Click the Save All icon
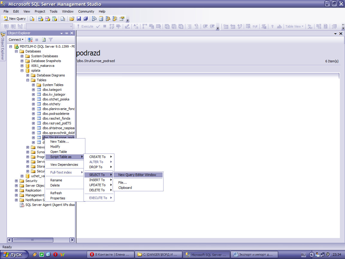Image resolution: width=345 pixels, height=259 pixels. pyautogui.click(x=86, y=19)
